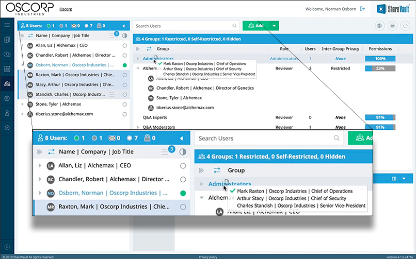
Task: Click the swap arrows icon in the Group header
Action: click(149, 49)
